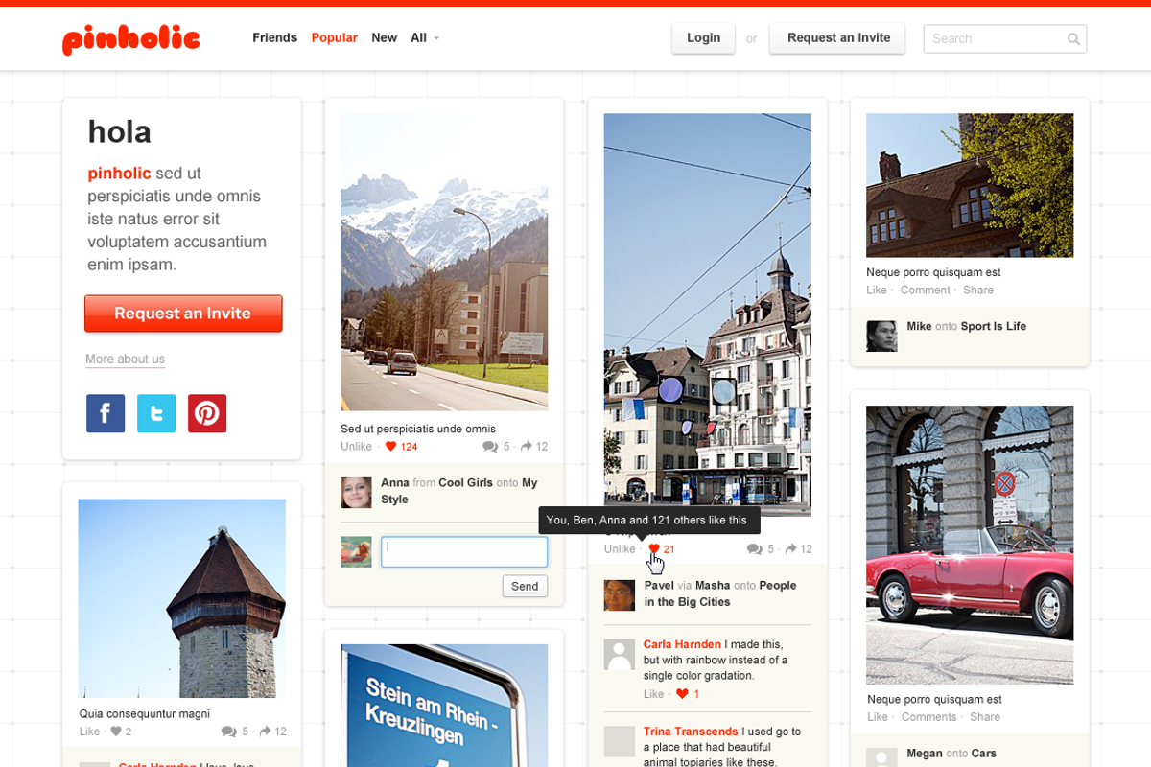1151x767 pixels.
Task: Open comments bubble on Sed ut perspiciatis post
Action: pos(490,447)
